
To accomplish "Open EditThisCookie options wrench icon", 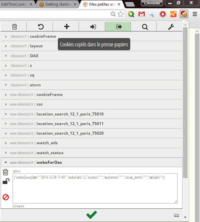I will coord(170,27).
